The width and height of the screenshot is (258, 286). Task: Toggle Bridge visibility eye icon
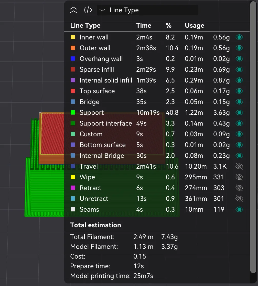(x=239, y=102)
